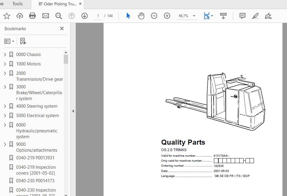Open the 0340-219 P0013931 bookmark
The height and width of the screenshot is (196, 287).
pyautogui.click(x=35, y=158)
